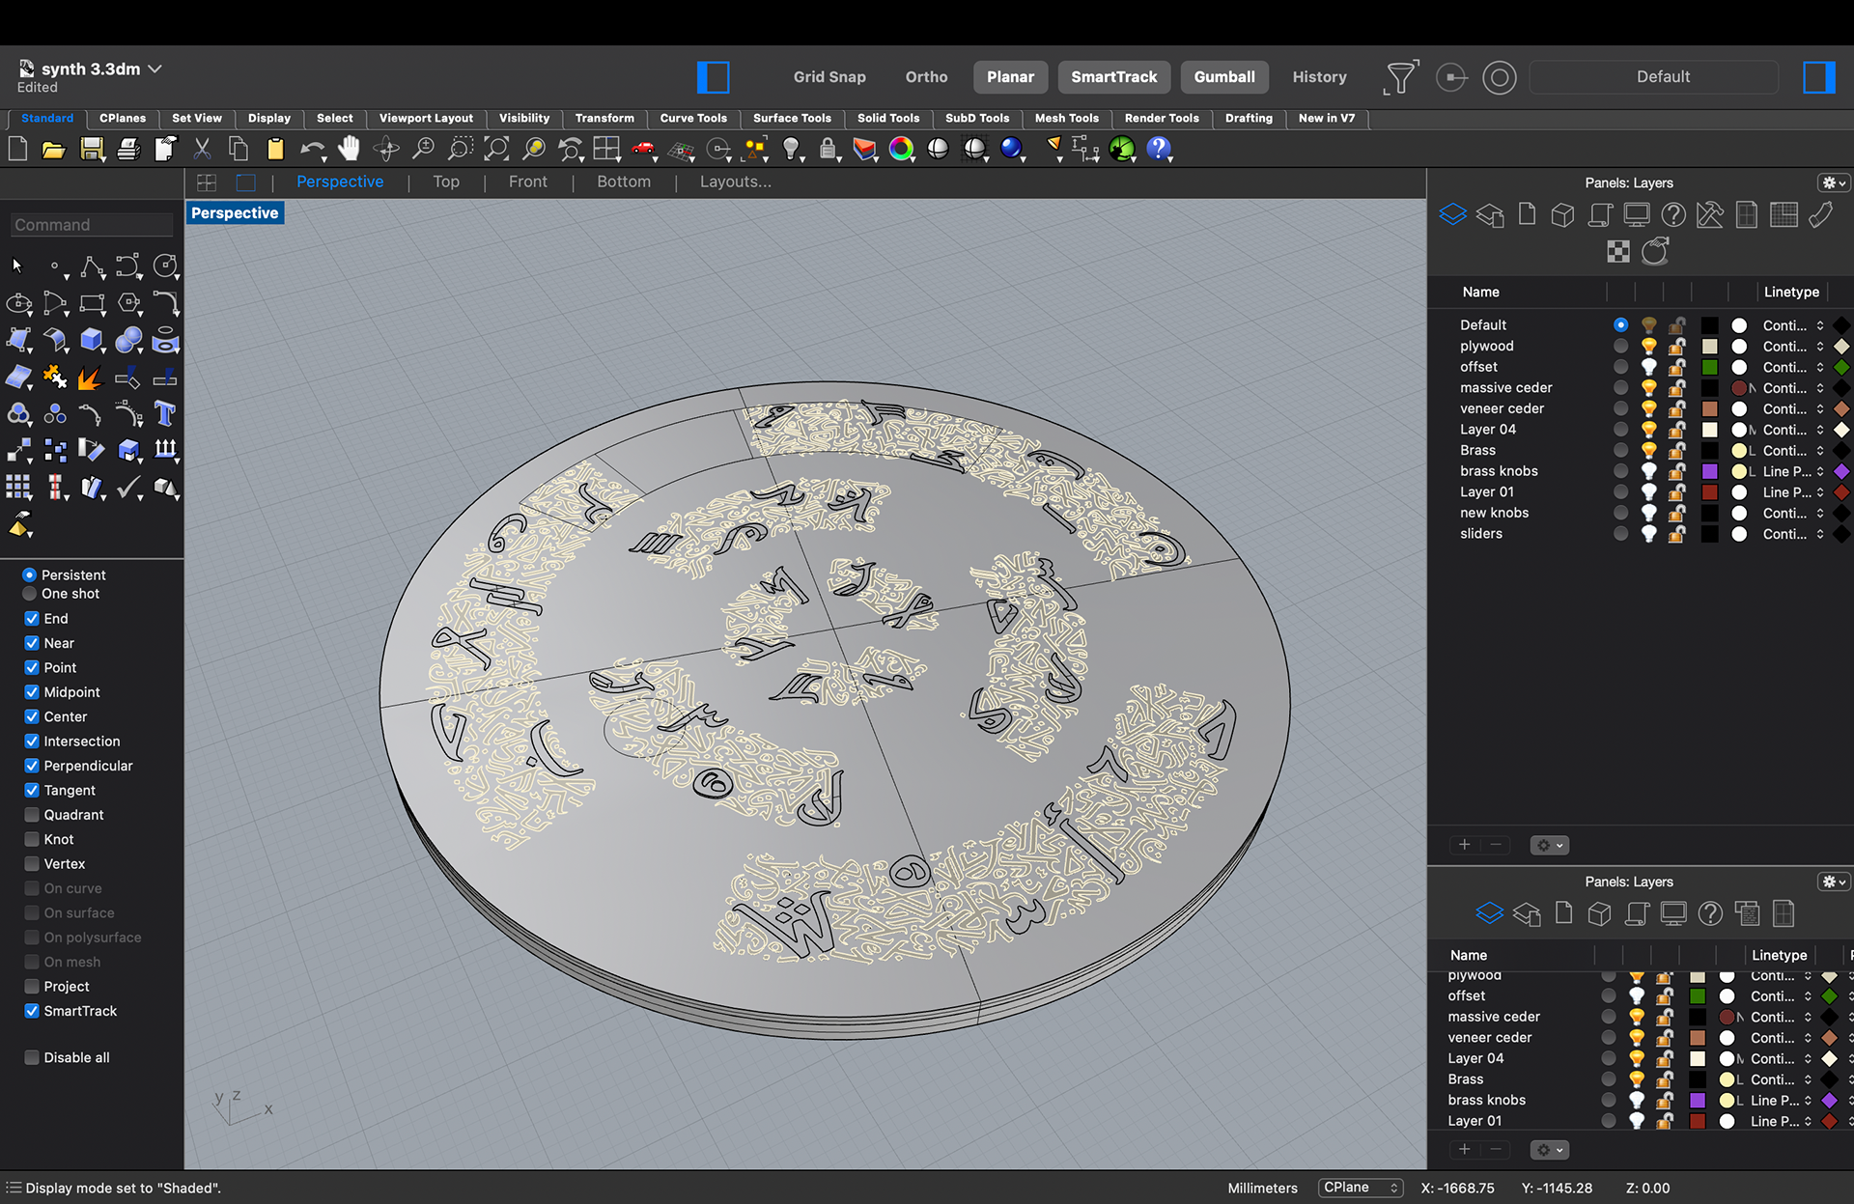This screenshot has height=1204, width=1854.
Task: Open the gear options below upper layer list
Action: click(1549, 845)
